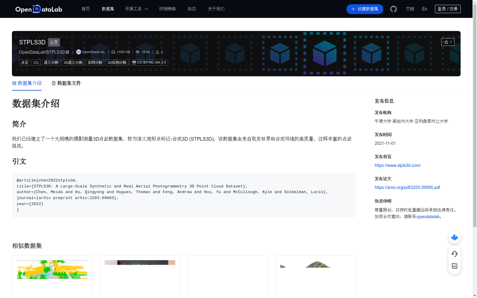Screen dimensions: 477x298
Task: Copy the OpenDataLab/STPLS3D path icon
Action: click(x=67, y=52)
